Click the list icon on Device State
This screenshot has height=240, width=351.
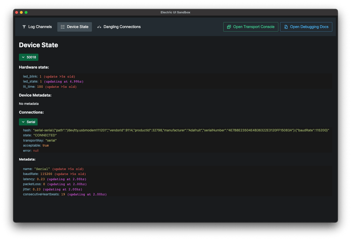pyautogui.click(x=63, y=27)
